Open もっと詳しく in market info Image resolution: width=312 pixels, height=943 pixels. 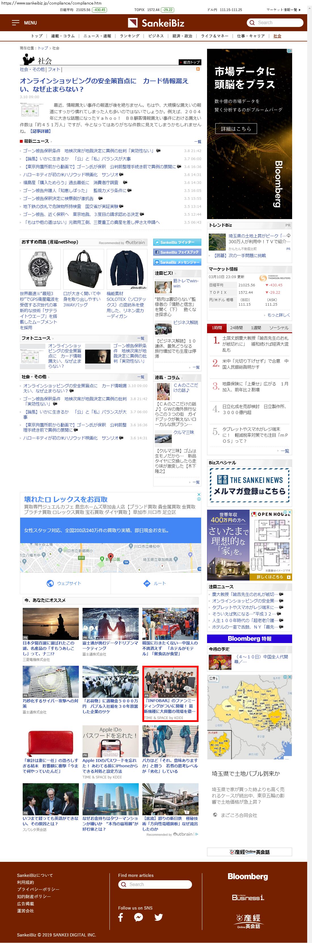pyautogui.click(x=278, y=315)
